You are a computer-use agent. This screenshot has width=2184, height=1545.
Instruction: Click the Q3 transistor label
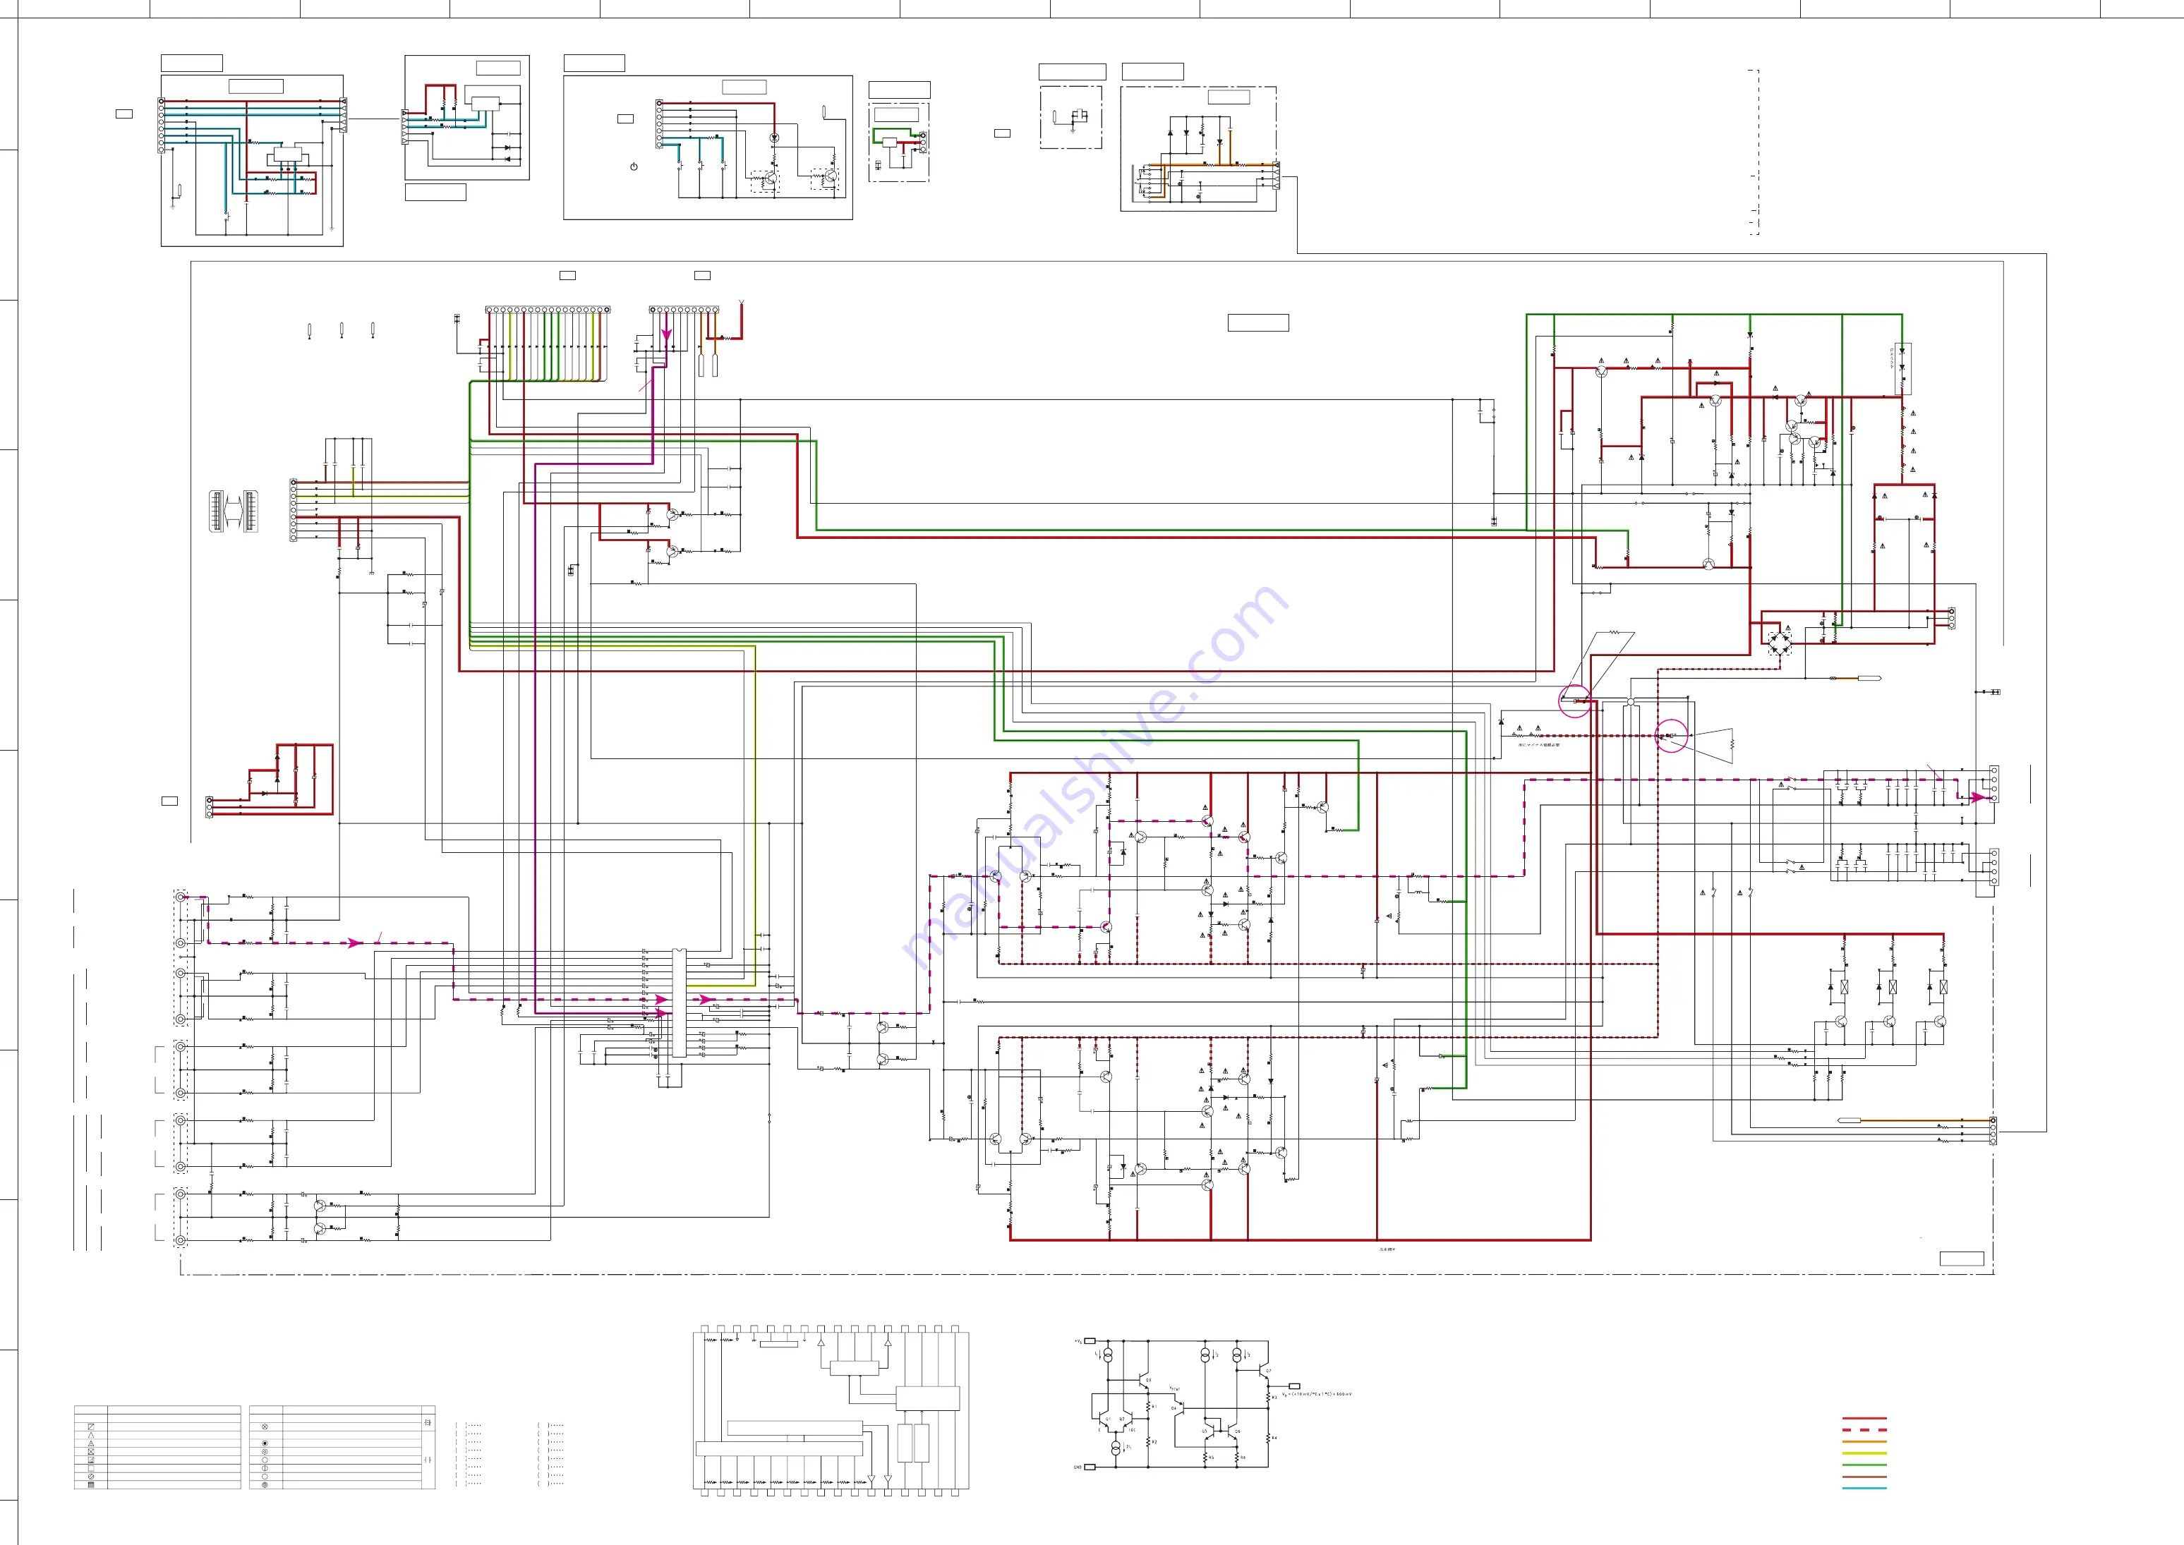point(1149,1381)
